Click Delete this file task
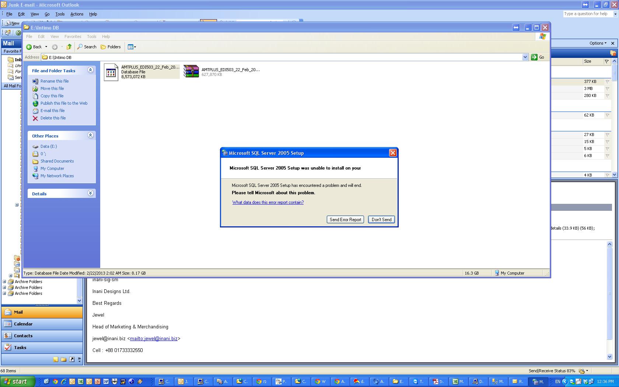619x387 pixels. 53,118
